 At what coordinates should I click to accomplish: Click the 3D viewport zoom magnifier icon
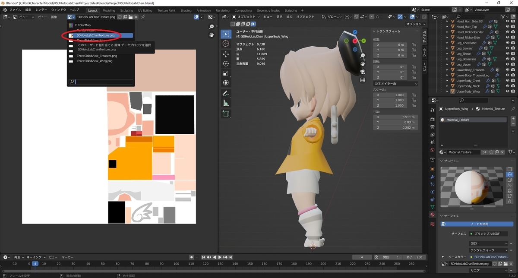363,56
